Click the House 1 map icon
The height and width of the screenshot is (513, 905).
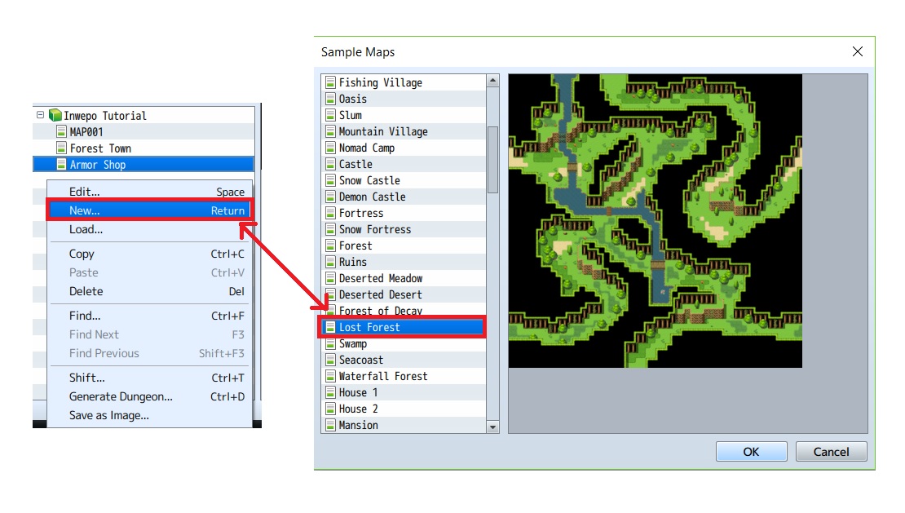click(x=330, y=392)
